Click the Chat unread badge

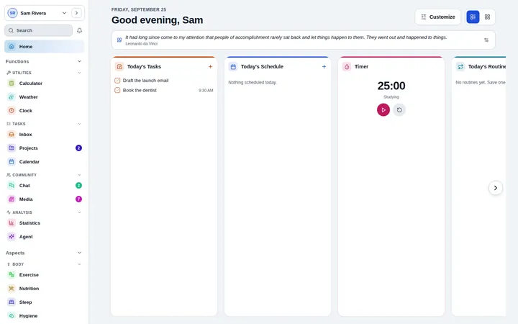78,186
